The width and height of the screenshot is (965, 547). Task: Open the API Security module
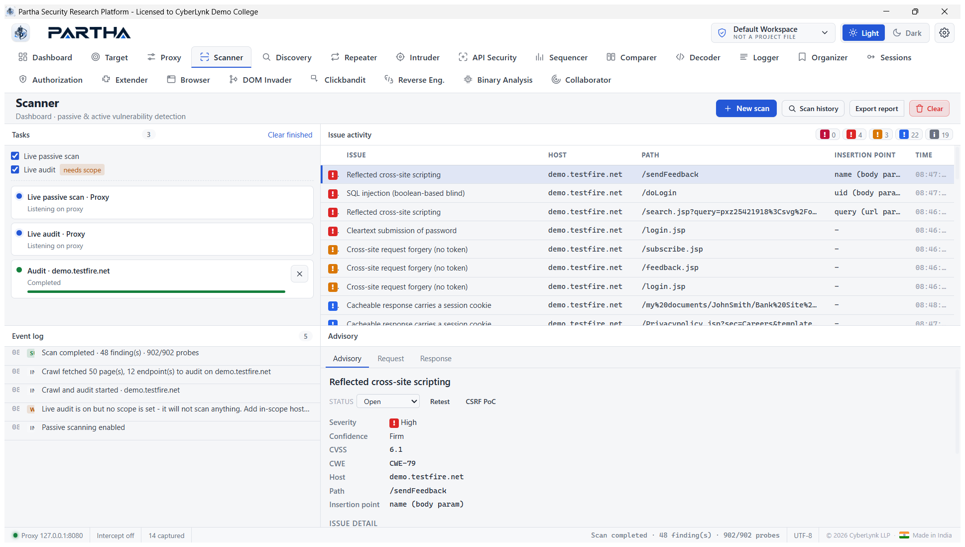487,57
